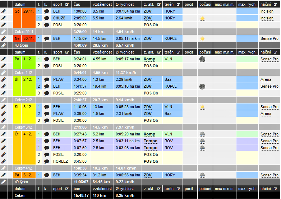This screenshot has width=281, height=199.
Task: Open the comment bubble in the 0:07:57 BEH row
Action: pos(47,141)
